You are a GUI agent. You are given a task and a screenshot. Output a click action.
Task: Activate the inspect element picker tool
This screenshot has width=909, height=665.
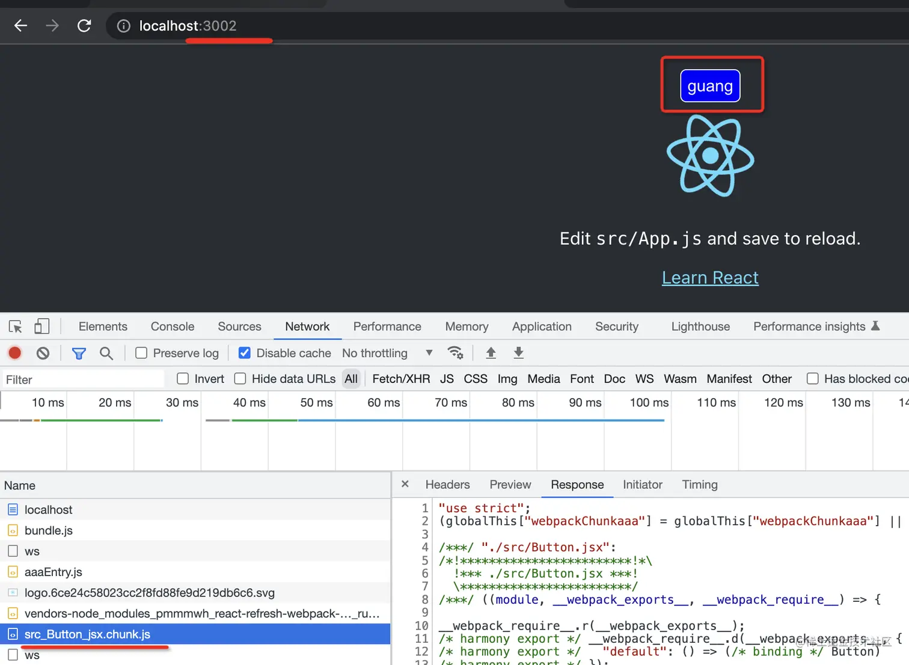point(16,326)
